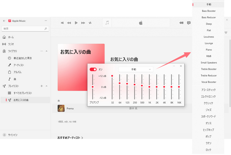Screen dimensions: 231x155
Task: Click サインイン to sign in
Action: point(13,135)
